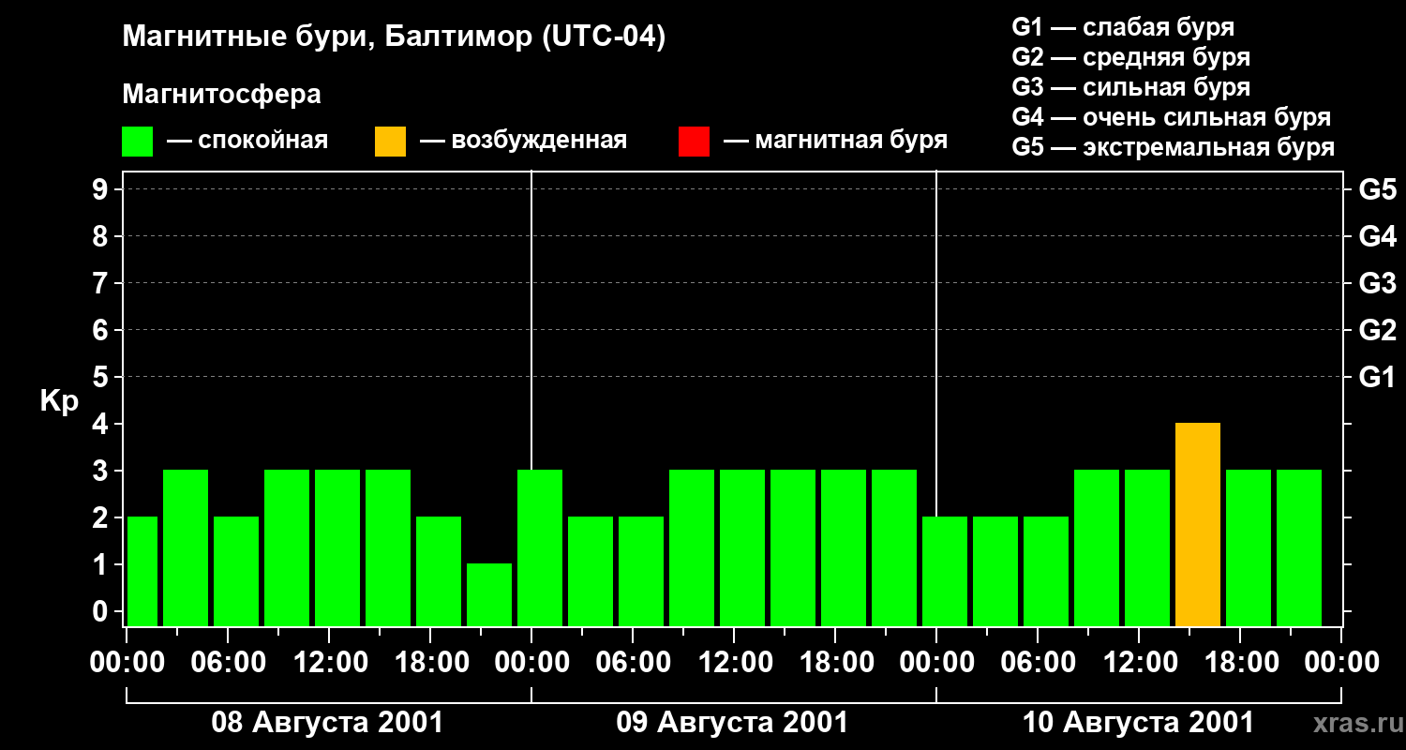This screenshot has width=1406, height=750.
Task: Click the last bar of 10 Августа 2001
Action: [x=1299, y=547]
